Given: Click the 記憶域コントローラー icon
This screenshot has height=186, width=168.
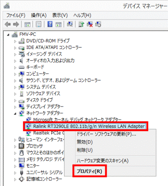Looking at the screenshot, I should coord(22,179).
